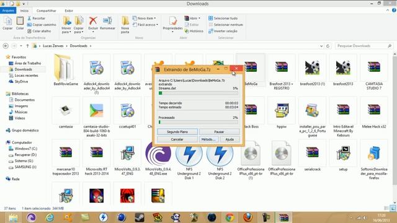Open the WinRAR taskbar icon

[x=283, y=217]
